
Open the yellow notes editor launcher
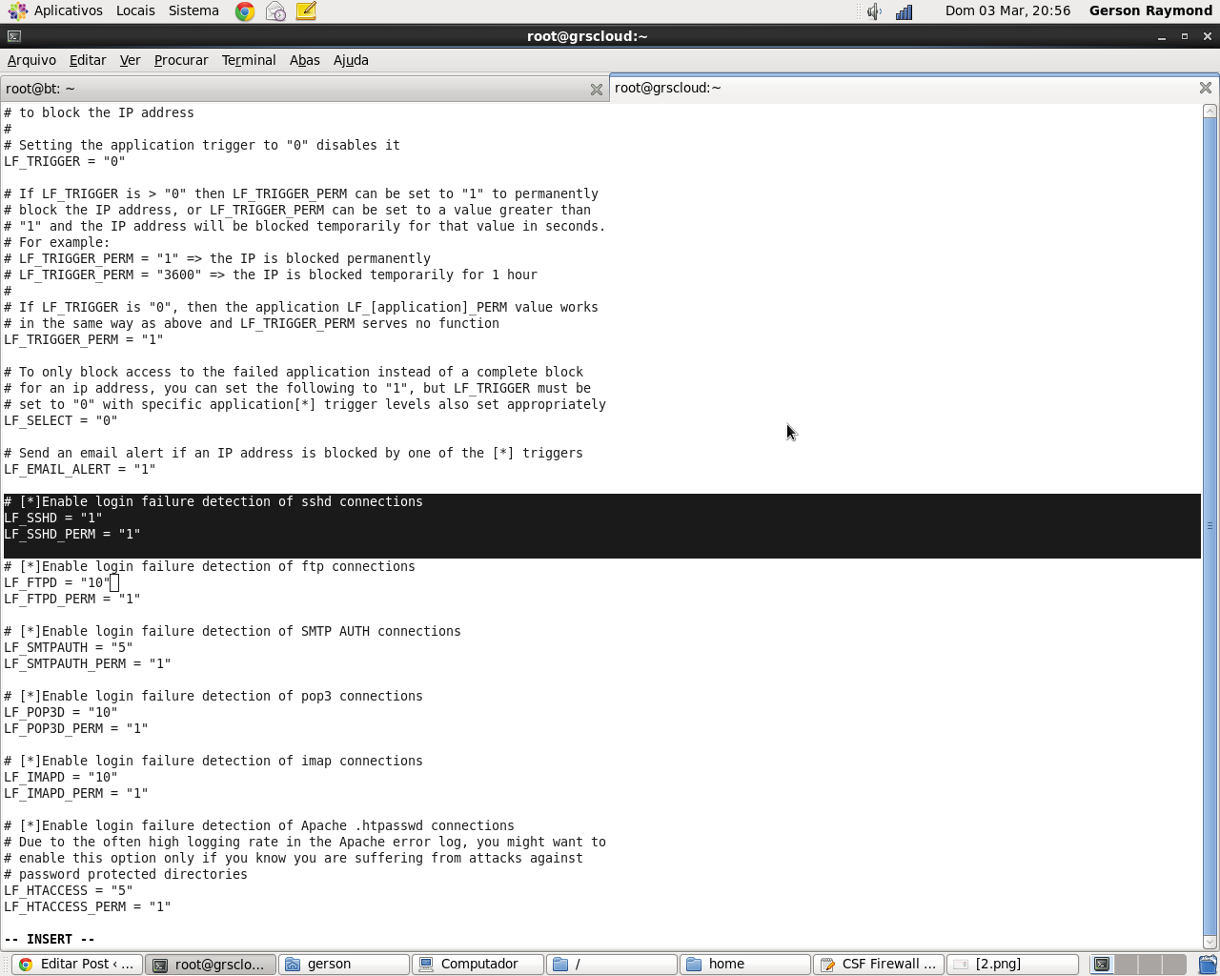pos(306,11)
